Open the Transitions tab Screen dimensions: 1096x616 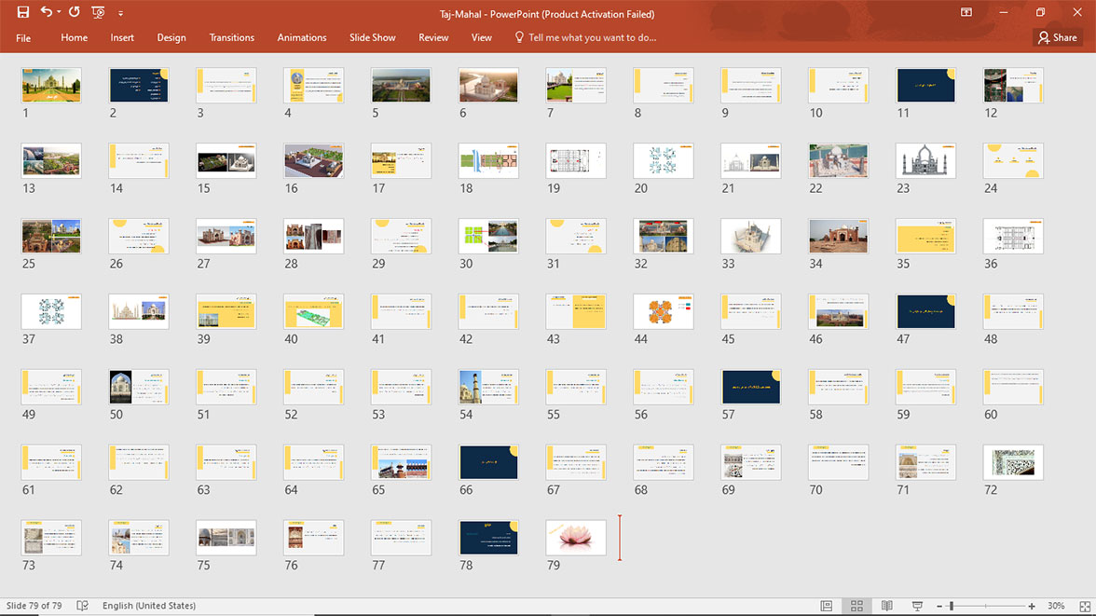tap(231, 37)
